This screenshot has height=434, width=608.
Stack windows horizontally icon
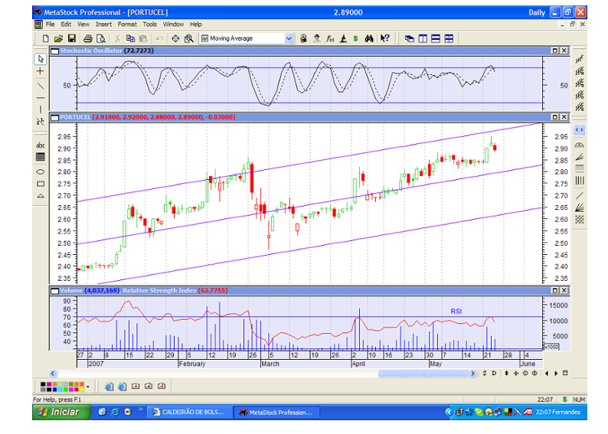(x=436, y=38)
